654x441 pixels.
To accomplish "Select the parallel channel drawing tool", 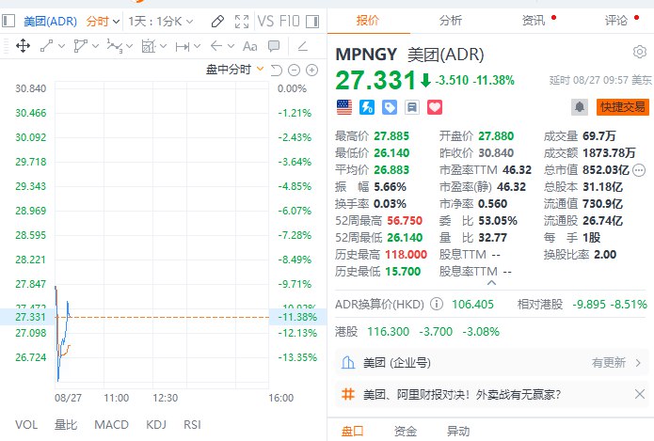I will point(80,46).
